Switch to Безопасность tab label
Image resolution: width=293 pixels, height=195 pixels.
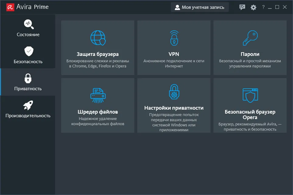coord(28,62)
